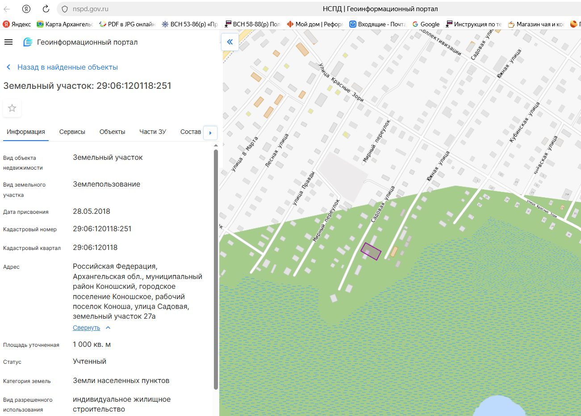This screenshot has height=416, width=581.
Task: Click the Назад в найденные объекты link
Action: click(x=67, y=67)
